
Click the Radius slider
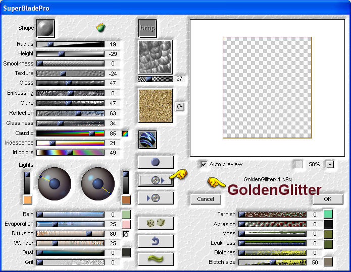coord(70,44)
